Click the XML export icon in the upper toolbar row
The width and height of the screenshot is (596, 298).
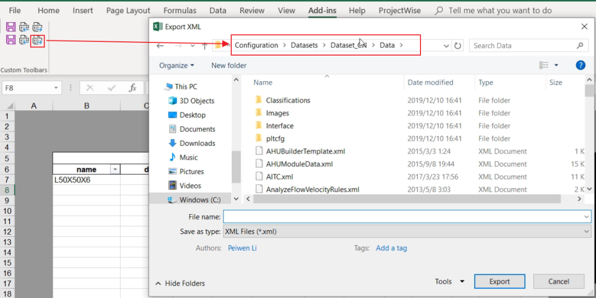[38, 27]
